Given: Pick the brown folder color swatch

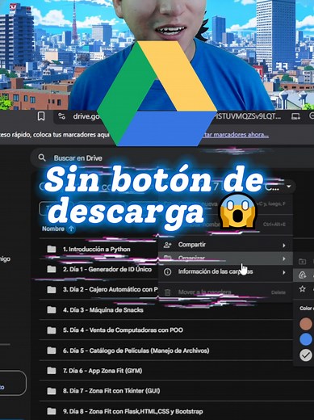Looking at the screenshot, I should tap(306, 324).
